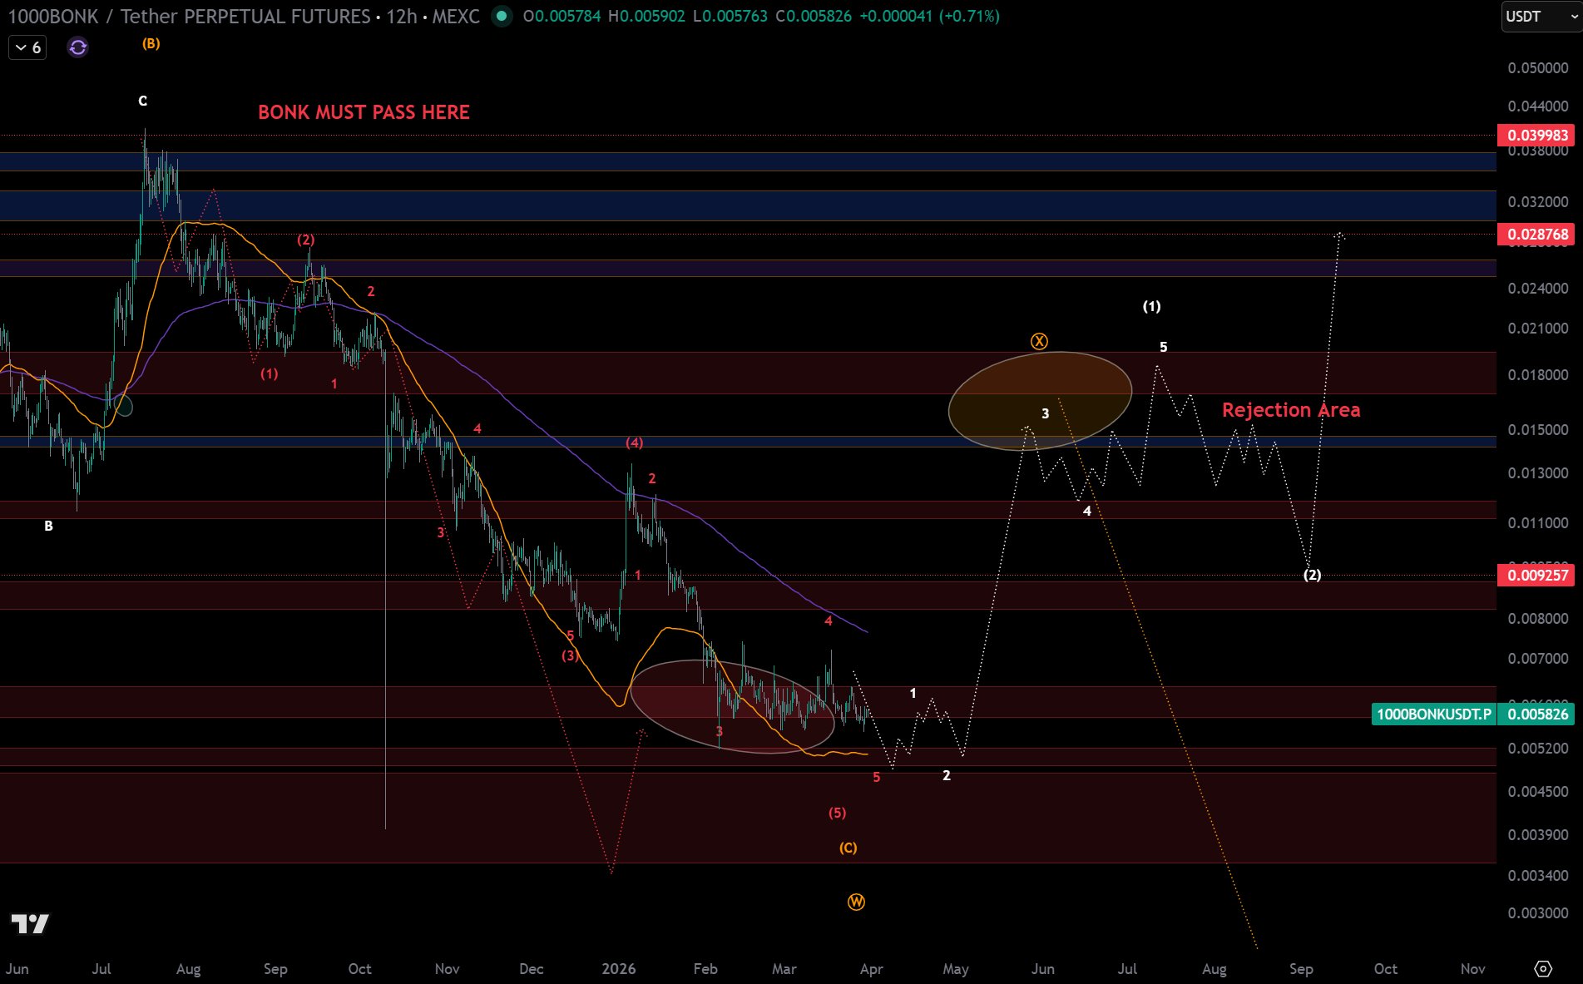Image resolution: width=1583 pixels, height=984 pixels.
Task: Click the 0.044000 price axis label
Action: pos(1537,106)
